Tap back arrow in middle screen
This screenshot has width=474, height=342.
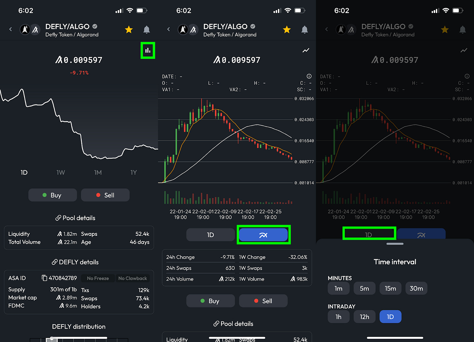(x=168, y=29)
